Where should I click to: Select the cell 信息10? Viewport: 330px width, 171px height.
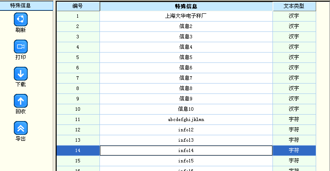pyautogui.click(x=186, y=109)
